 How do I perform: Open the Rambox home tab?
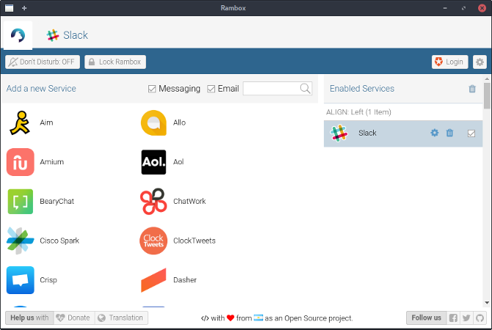pos(18,35)
